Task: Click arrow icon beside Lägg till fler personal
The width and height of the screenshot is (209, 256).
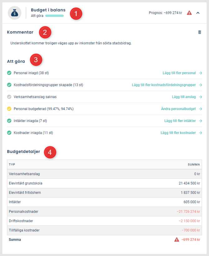Action: pos(201,73)
